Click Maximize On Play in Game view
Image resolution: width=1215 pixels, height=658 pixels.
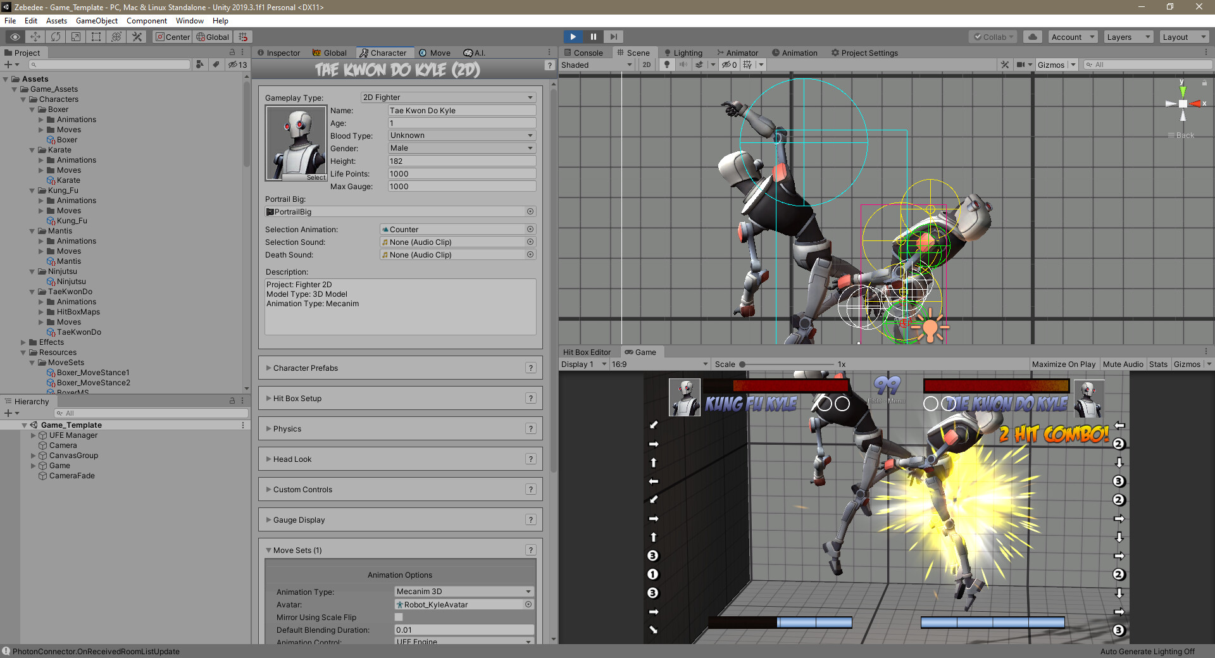click(x=1063, y=364)
